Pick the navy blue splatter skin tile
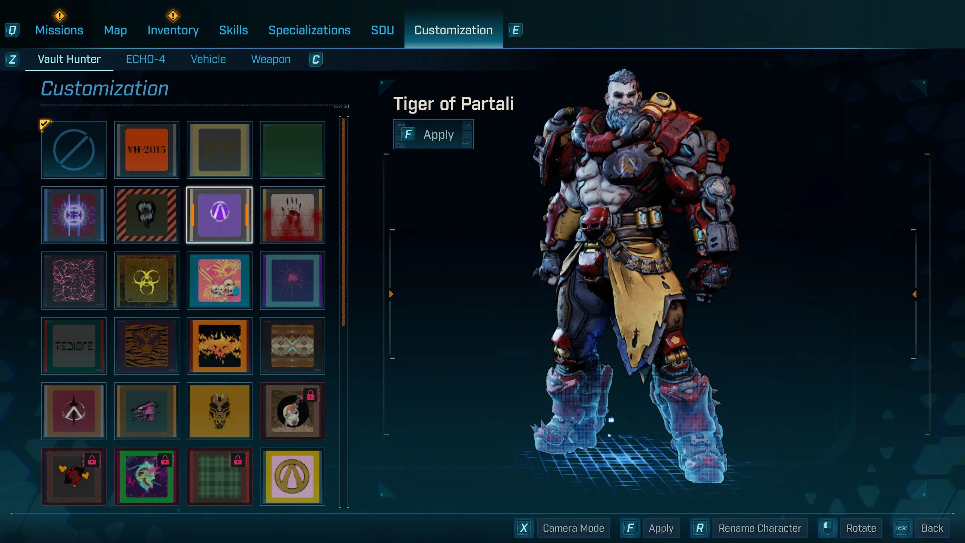The image size is (965, 543). [293, 281]
